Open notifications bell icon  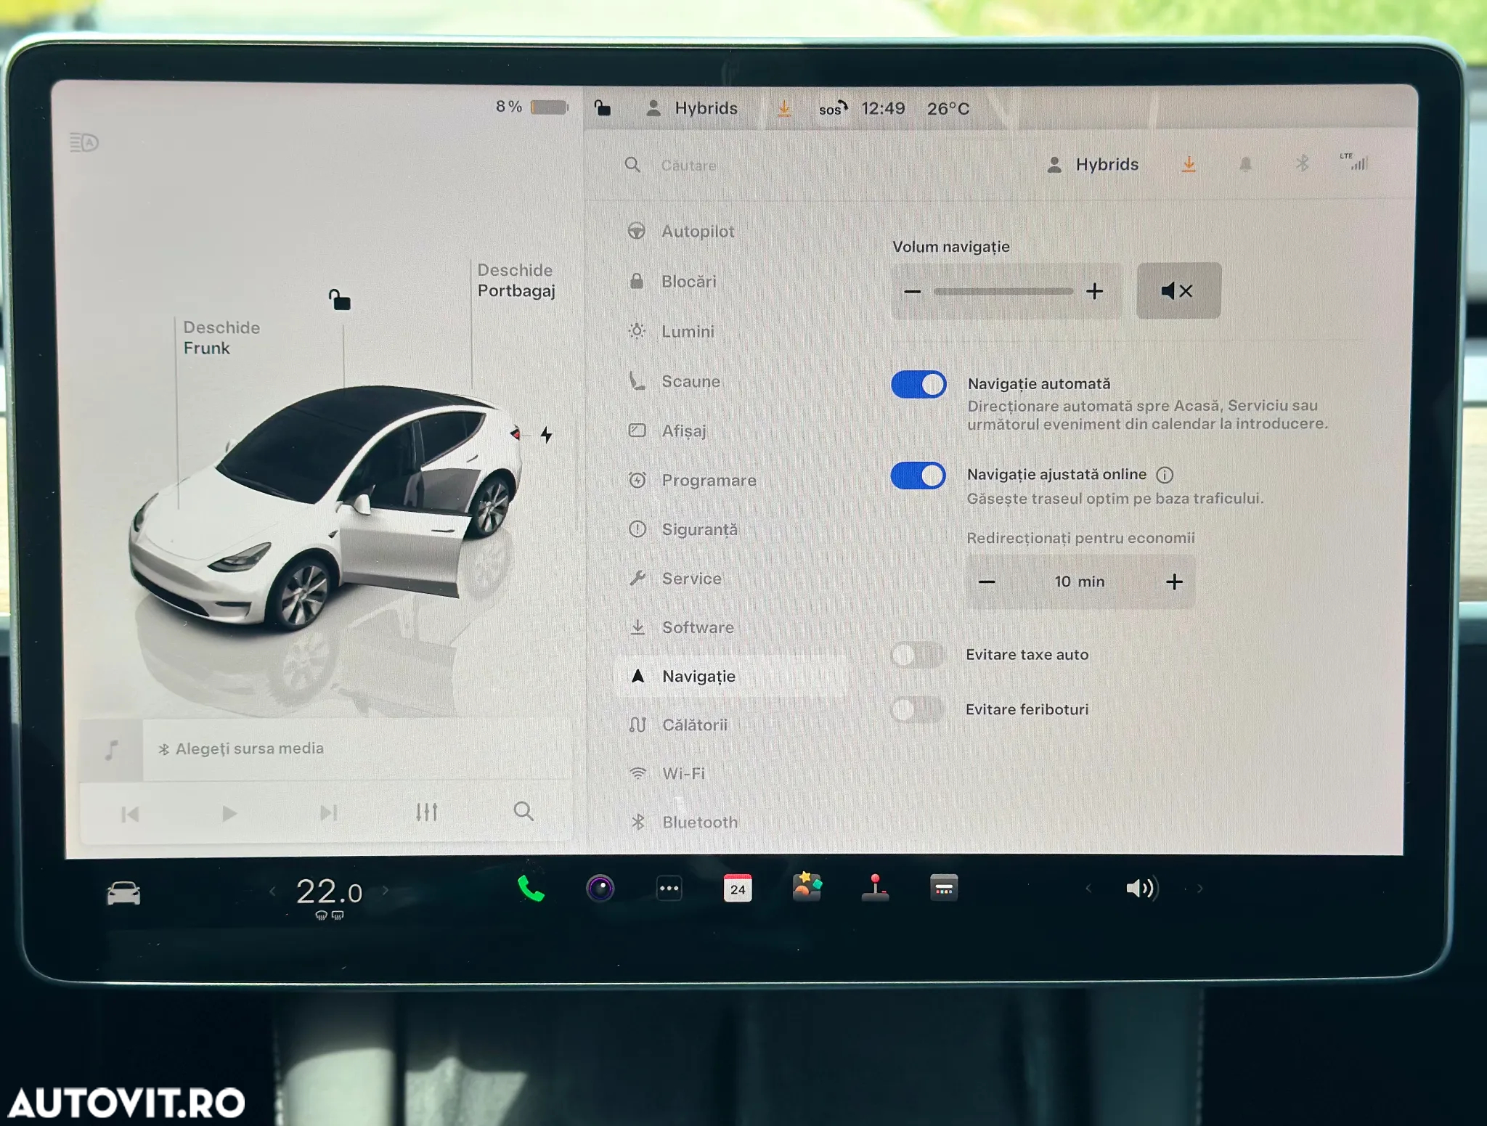tap(1245, 164)
